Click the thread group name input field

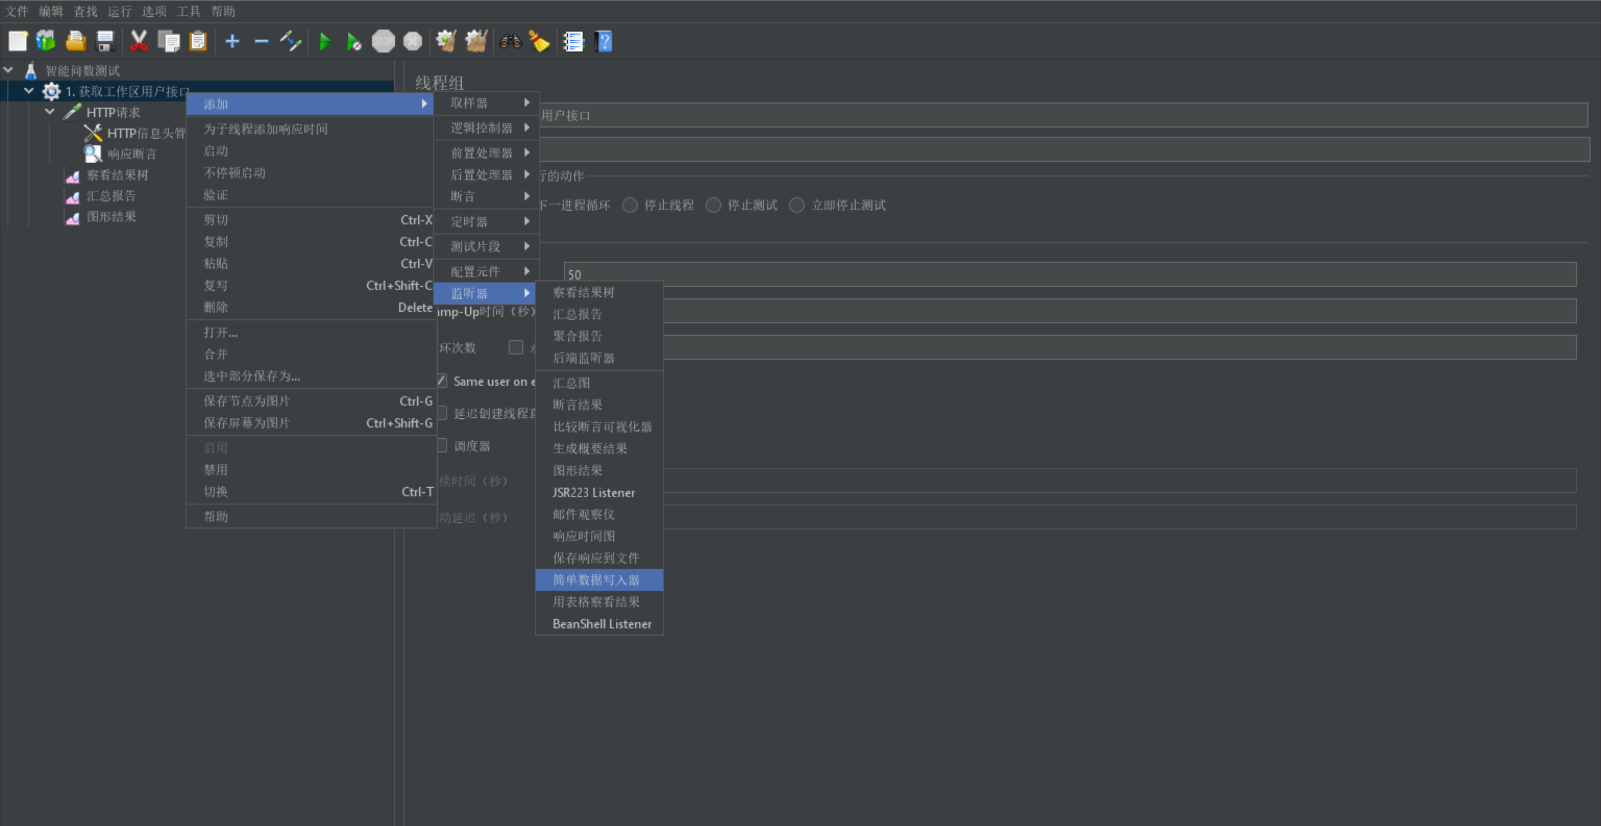coord(1064,115)
